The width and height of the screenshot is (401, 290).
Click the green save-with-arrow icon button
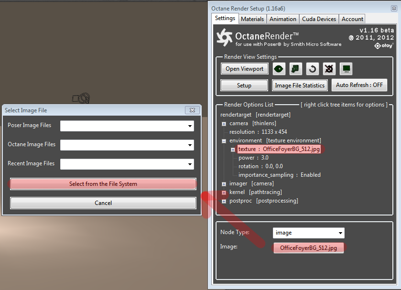point(296,69)
